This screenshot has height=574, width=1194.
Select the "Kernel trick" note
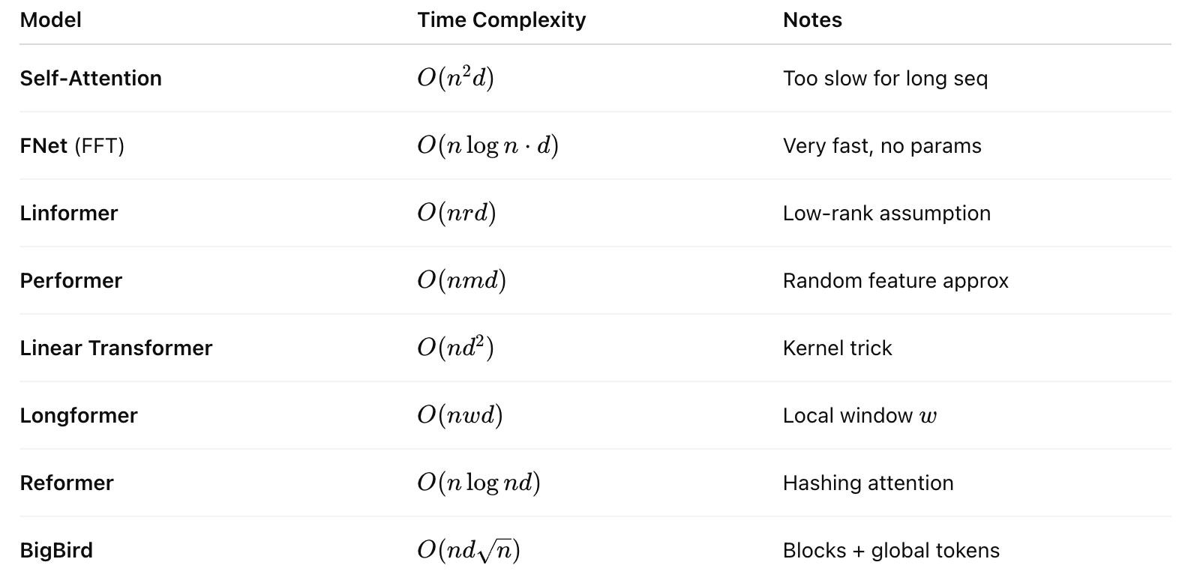point(837,348)
